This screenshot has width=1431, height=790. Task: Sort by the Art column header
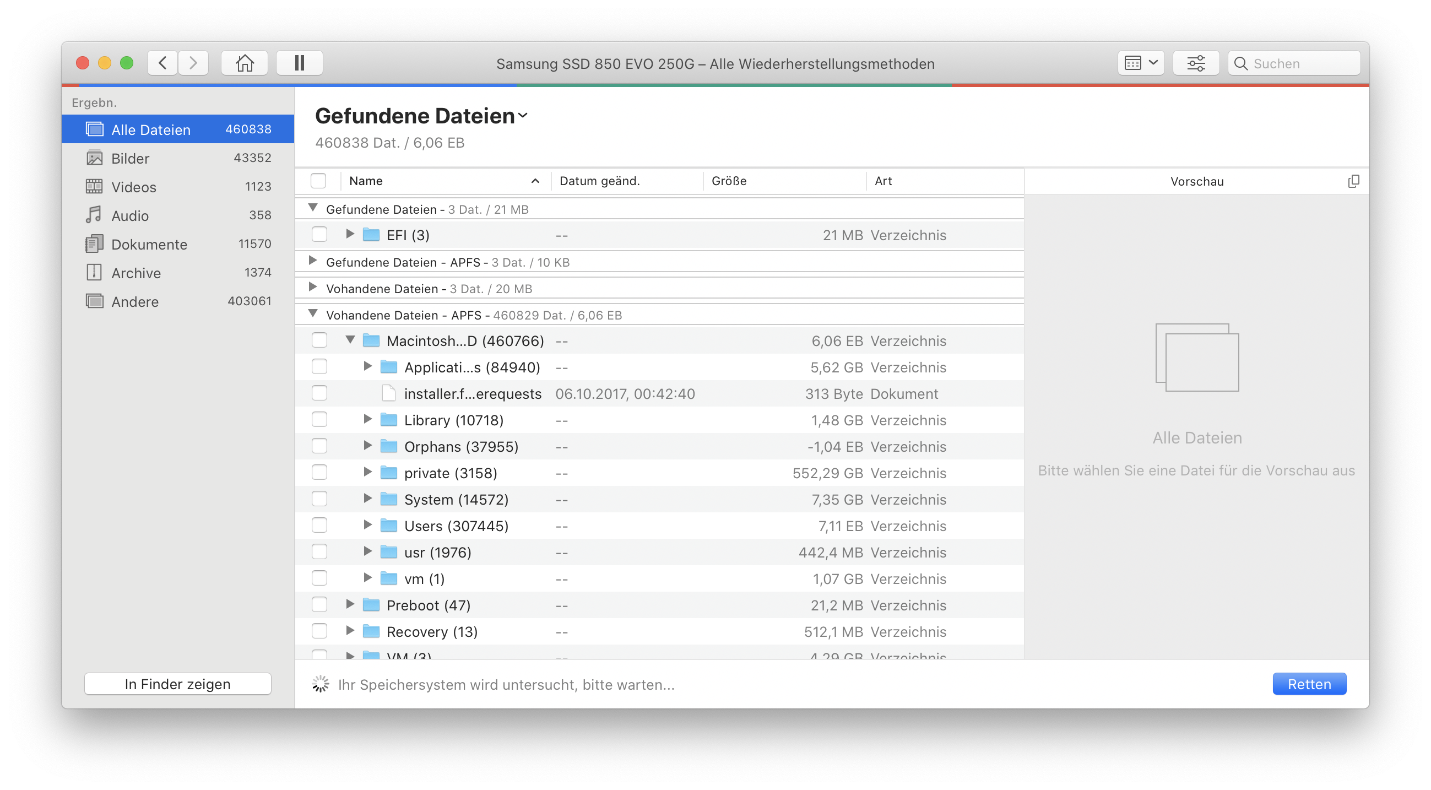click(x=945, y=181)
